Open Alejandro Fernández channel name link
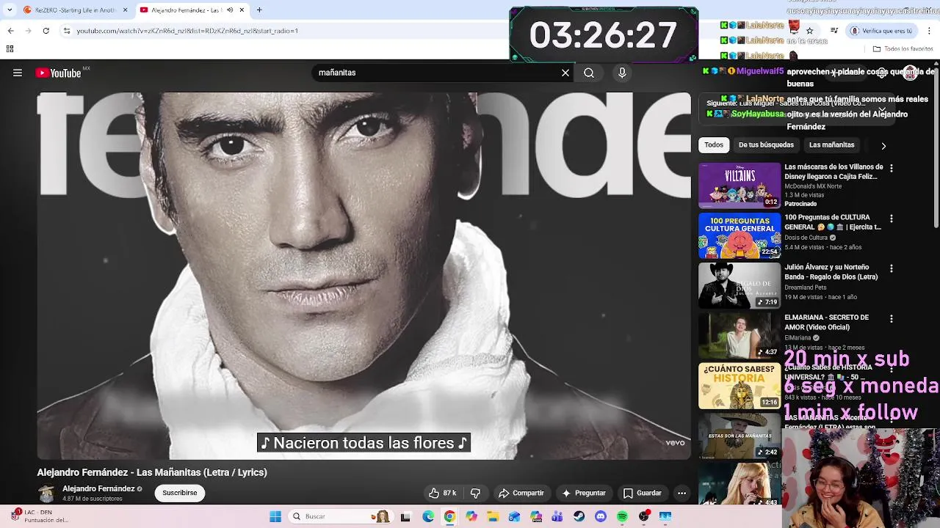The image size is (940, 528). point(98,488)
